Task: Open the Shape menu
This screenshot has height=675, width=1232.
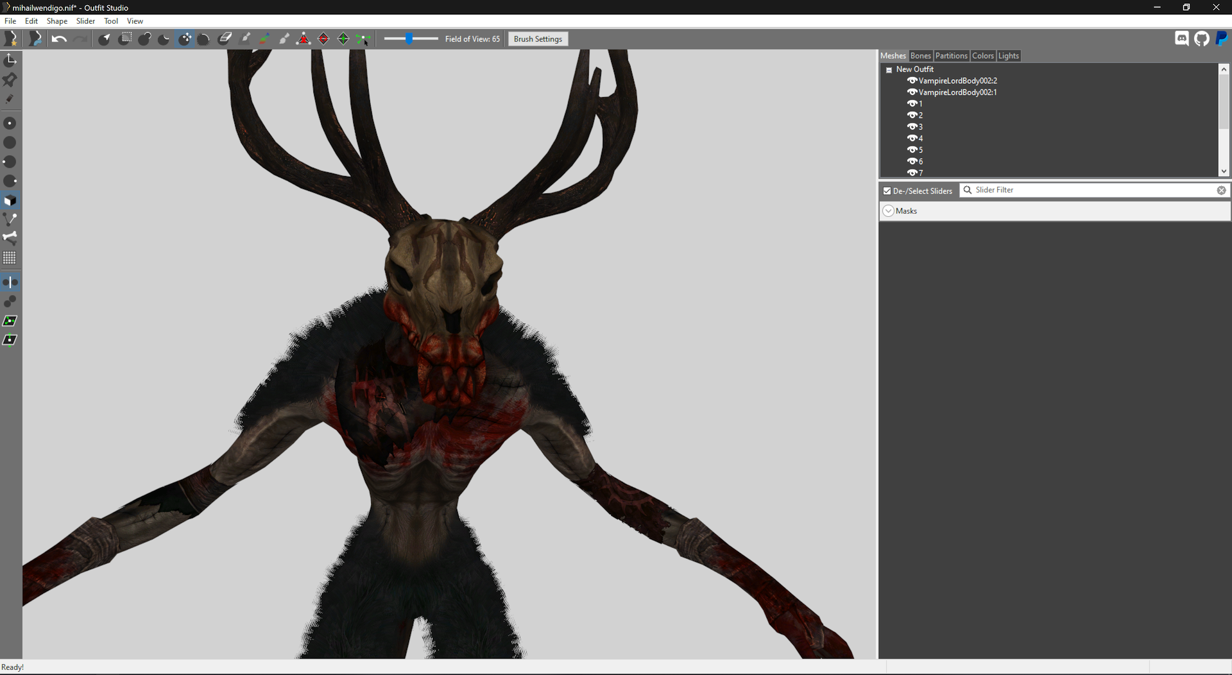Action: coord(57,21)
